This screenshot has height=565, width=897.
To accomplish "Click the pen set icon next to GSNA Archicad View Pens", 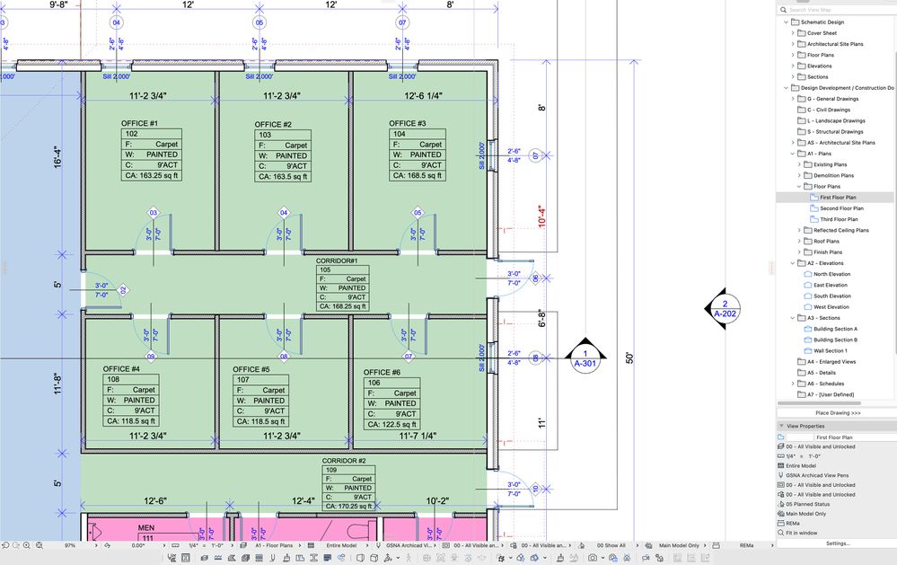I will 780,475.
